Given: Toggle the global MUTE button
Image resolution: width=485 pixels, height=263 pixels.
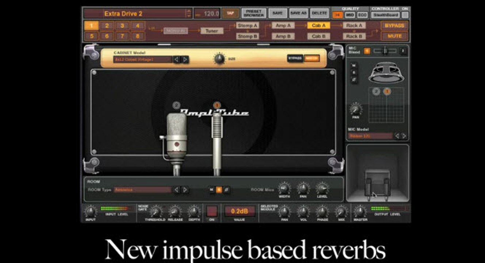Looking at the screenshot, I should [x=395, y=36].
